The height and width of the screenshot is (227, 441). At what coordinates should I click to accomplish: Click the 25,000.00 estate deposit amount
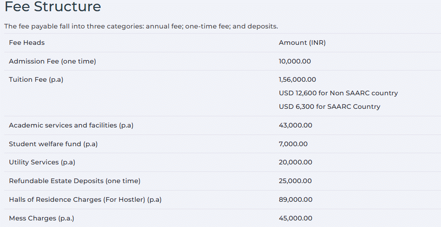pos(295,181)
